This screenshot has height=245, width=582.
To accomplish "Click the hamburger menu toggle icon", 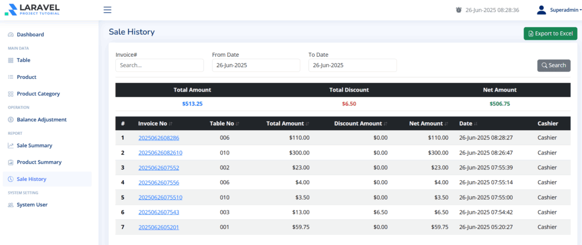I will pos(107,10).
